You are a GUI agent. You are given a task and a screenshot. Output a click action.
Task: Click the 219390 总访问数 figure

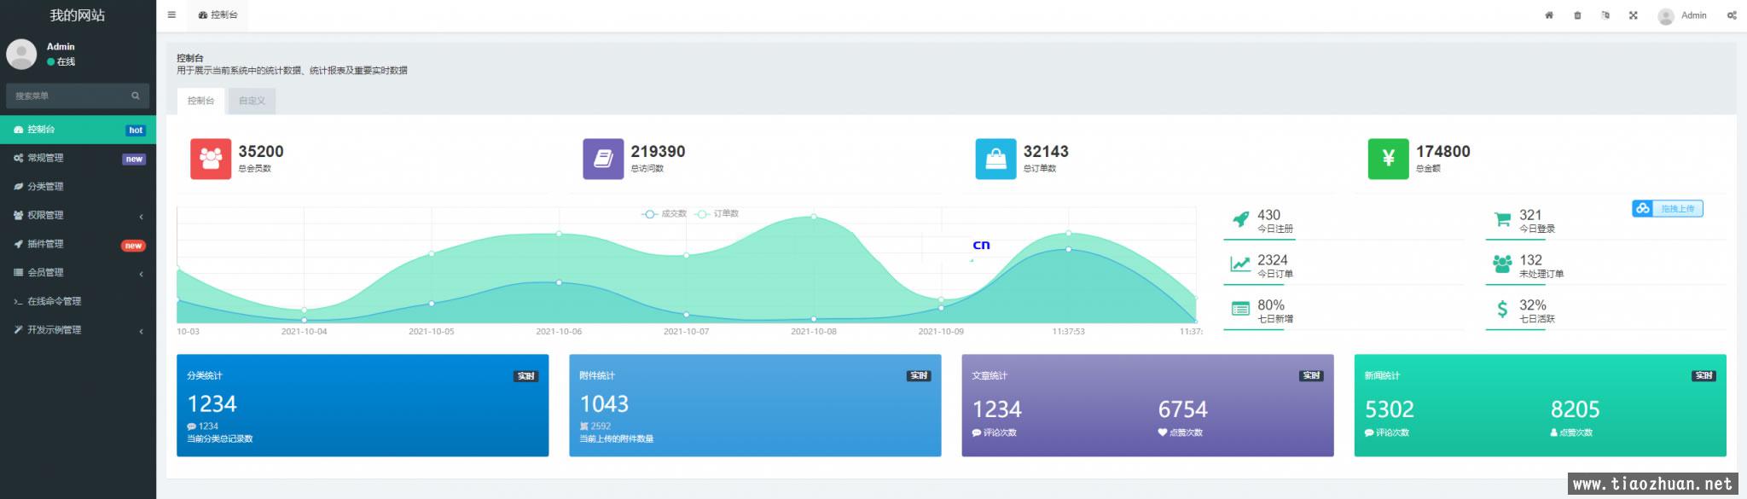tap(658, 151)
